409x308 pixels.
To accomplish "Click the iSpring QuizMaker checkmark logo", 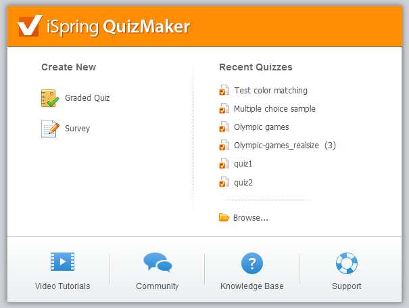I will [x=30, y=26].
